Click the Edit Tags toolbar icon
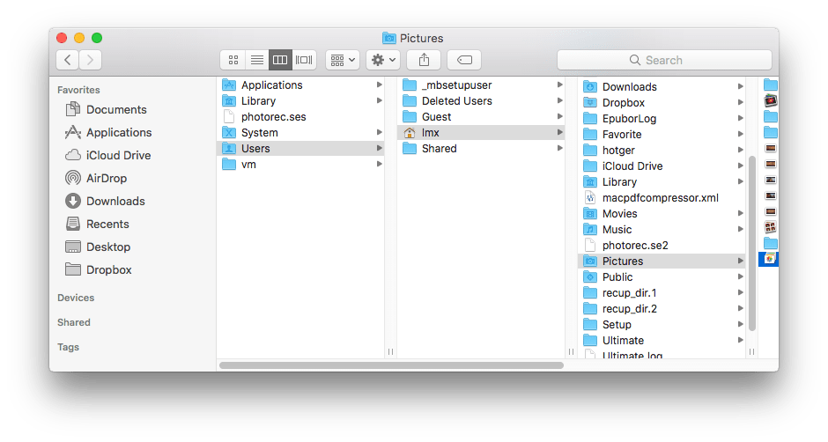 pyautogui.click(x=464, y=60)
